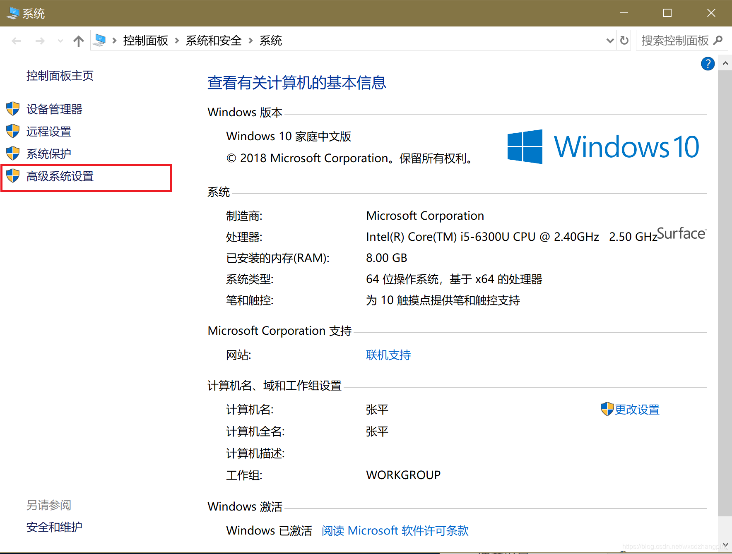Open 系统保护 settings
732x554 pixels.
tap(49, 154)
